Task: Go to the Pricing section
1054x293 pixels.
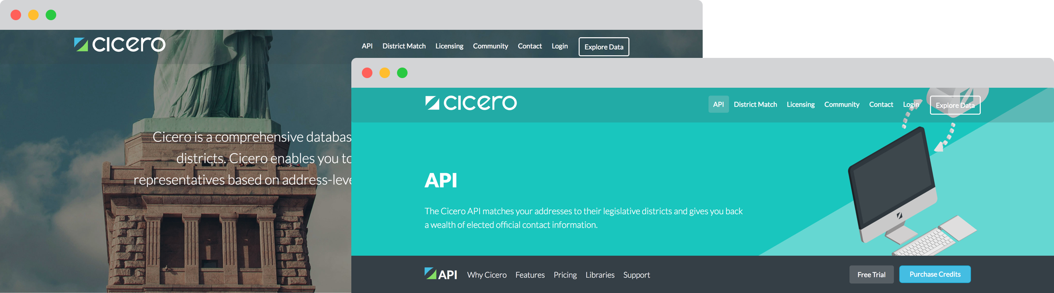Action: point(565,275)
